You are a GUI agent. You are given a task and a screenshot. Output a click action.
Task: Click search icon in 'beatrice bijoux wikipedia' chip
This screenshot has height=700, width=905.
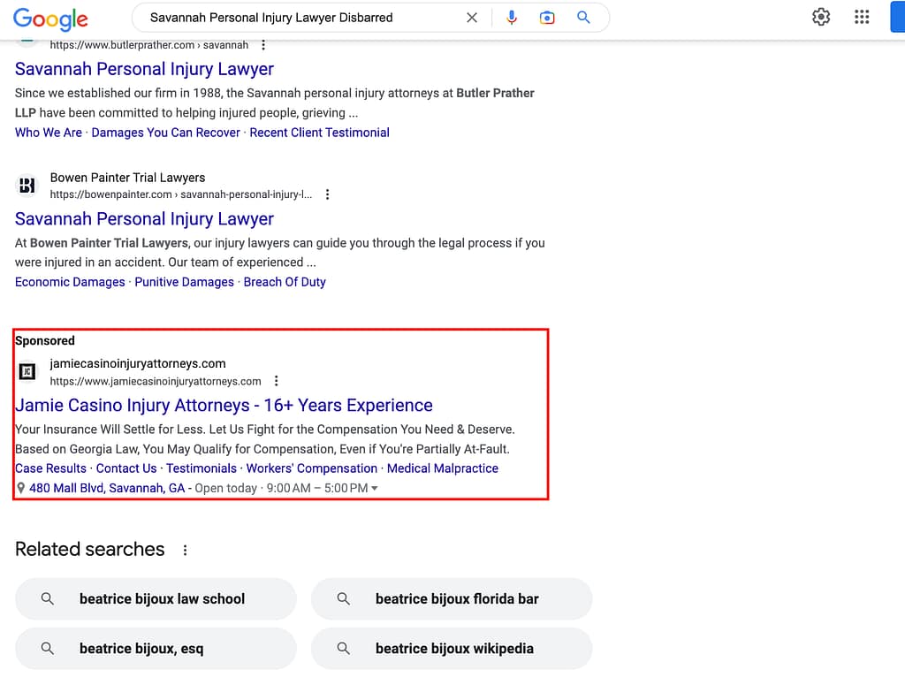[344, 649]
